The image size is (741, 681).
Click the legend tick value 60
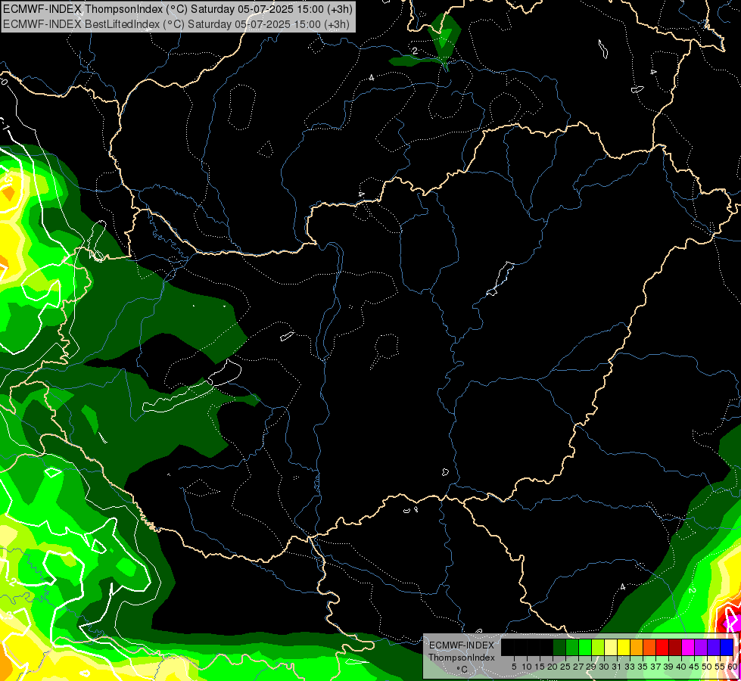pos(733,667)
